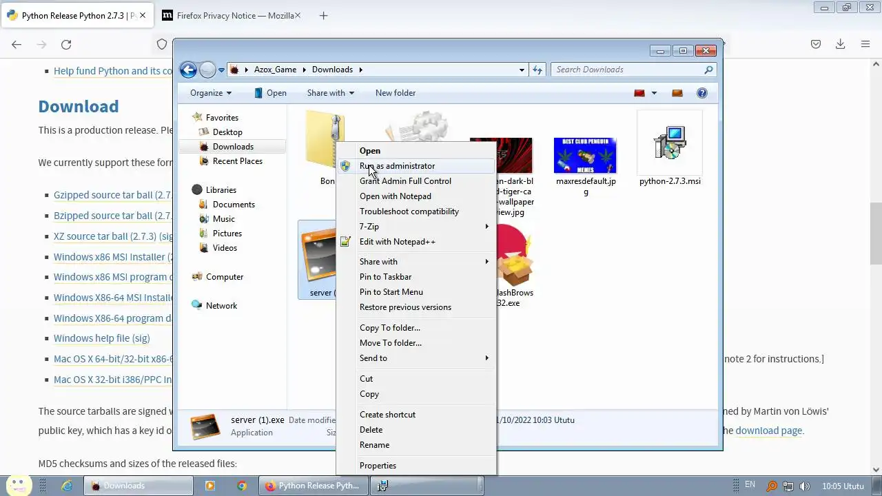Open the recent locations dropdown arrow
This screenshot has width=882, height=496.
[x=222, y=70]
